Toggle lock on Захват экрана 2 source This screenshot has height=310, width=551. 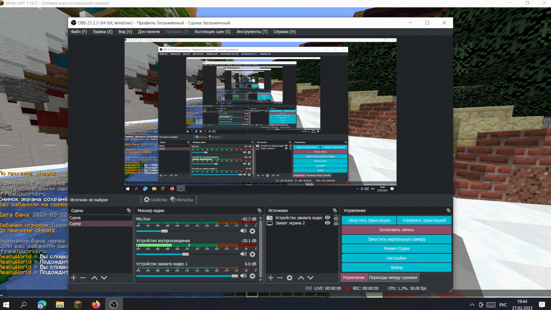coord(336,223)
